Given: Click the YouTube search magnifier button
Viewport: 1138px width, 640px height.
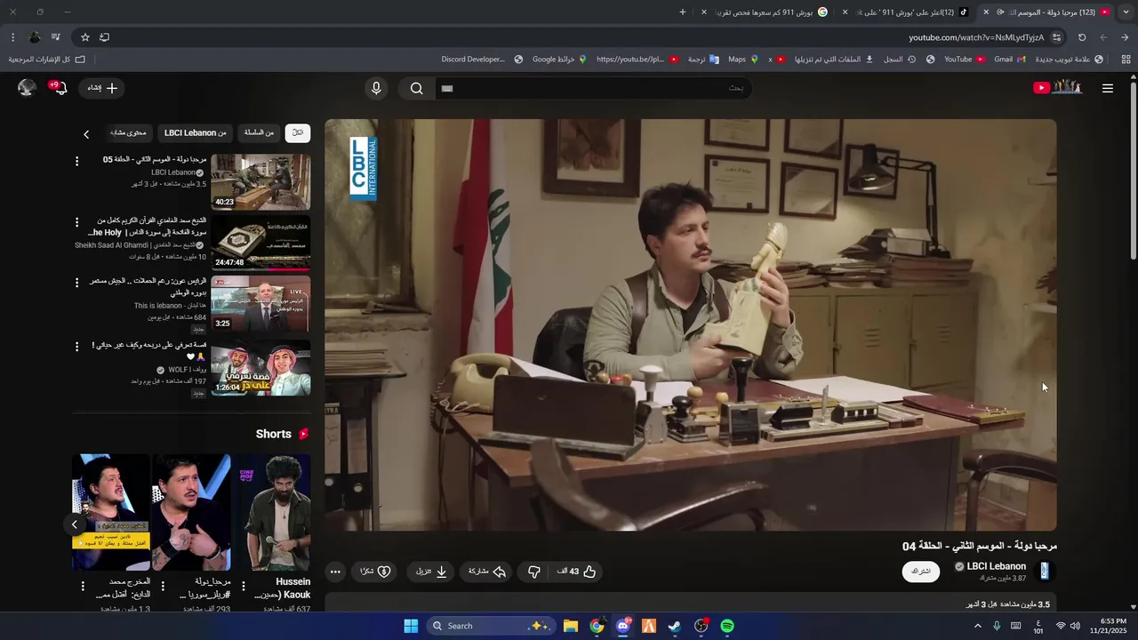Looking at the screenshot, I should tap(416, 88).
